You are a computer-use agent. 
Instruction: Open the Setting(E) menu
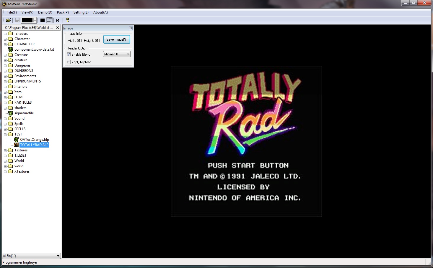(x=81, y=12)
